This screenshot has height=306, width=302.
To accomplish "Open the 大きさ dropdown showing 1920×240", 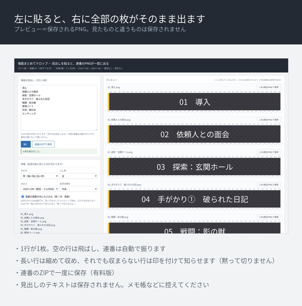I will point(40,189).
